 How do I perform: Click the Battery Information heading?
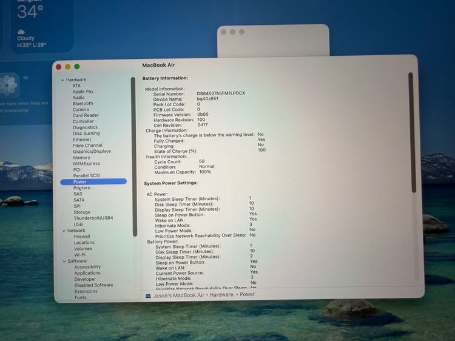click(165, 78)
